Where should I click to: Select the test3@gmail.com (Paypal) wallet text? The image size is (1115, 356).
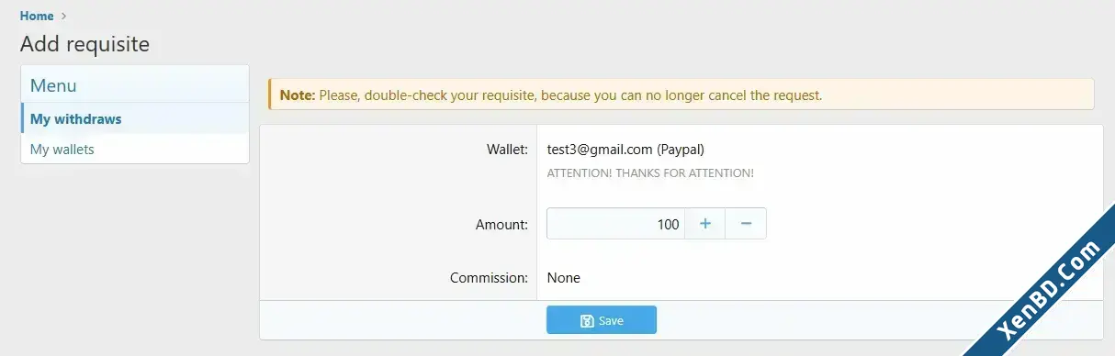point(625,149)
